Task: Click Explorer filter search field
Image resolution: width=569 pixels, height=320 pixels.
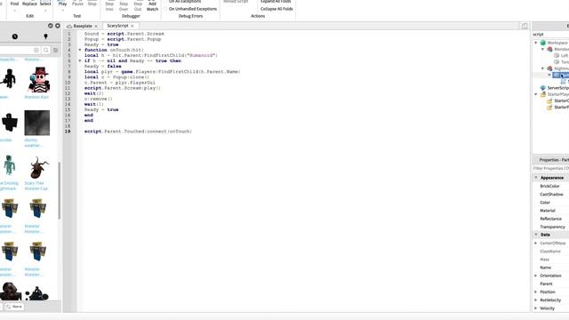Action: 550,34
